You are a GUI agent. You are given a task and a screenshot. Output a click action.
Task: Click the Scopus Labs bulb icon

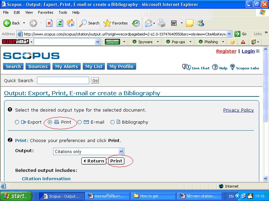click(232, 67)
